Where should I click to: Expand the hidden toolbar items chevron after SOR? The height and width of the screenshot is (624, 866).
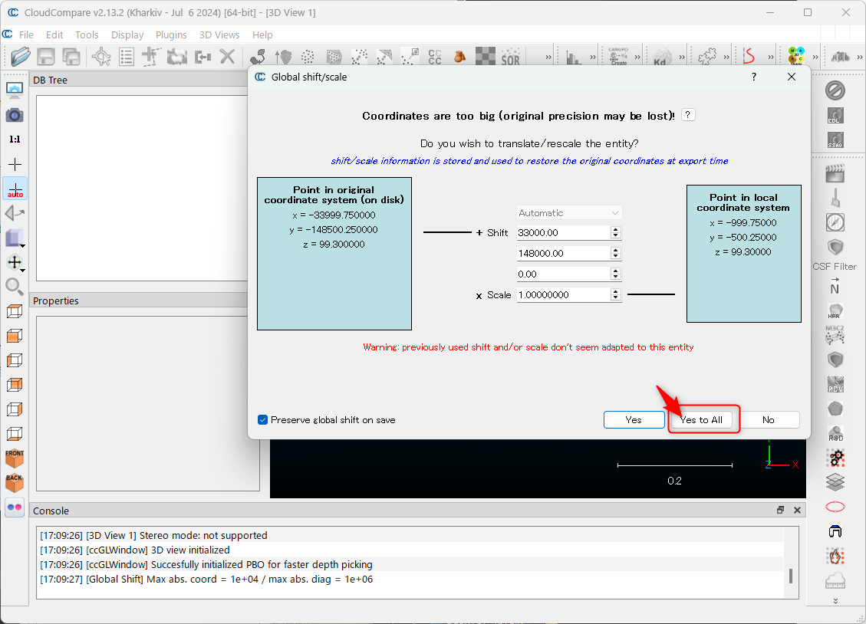548,57
